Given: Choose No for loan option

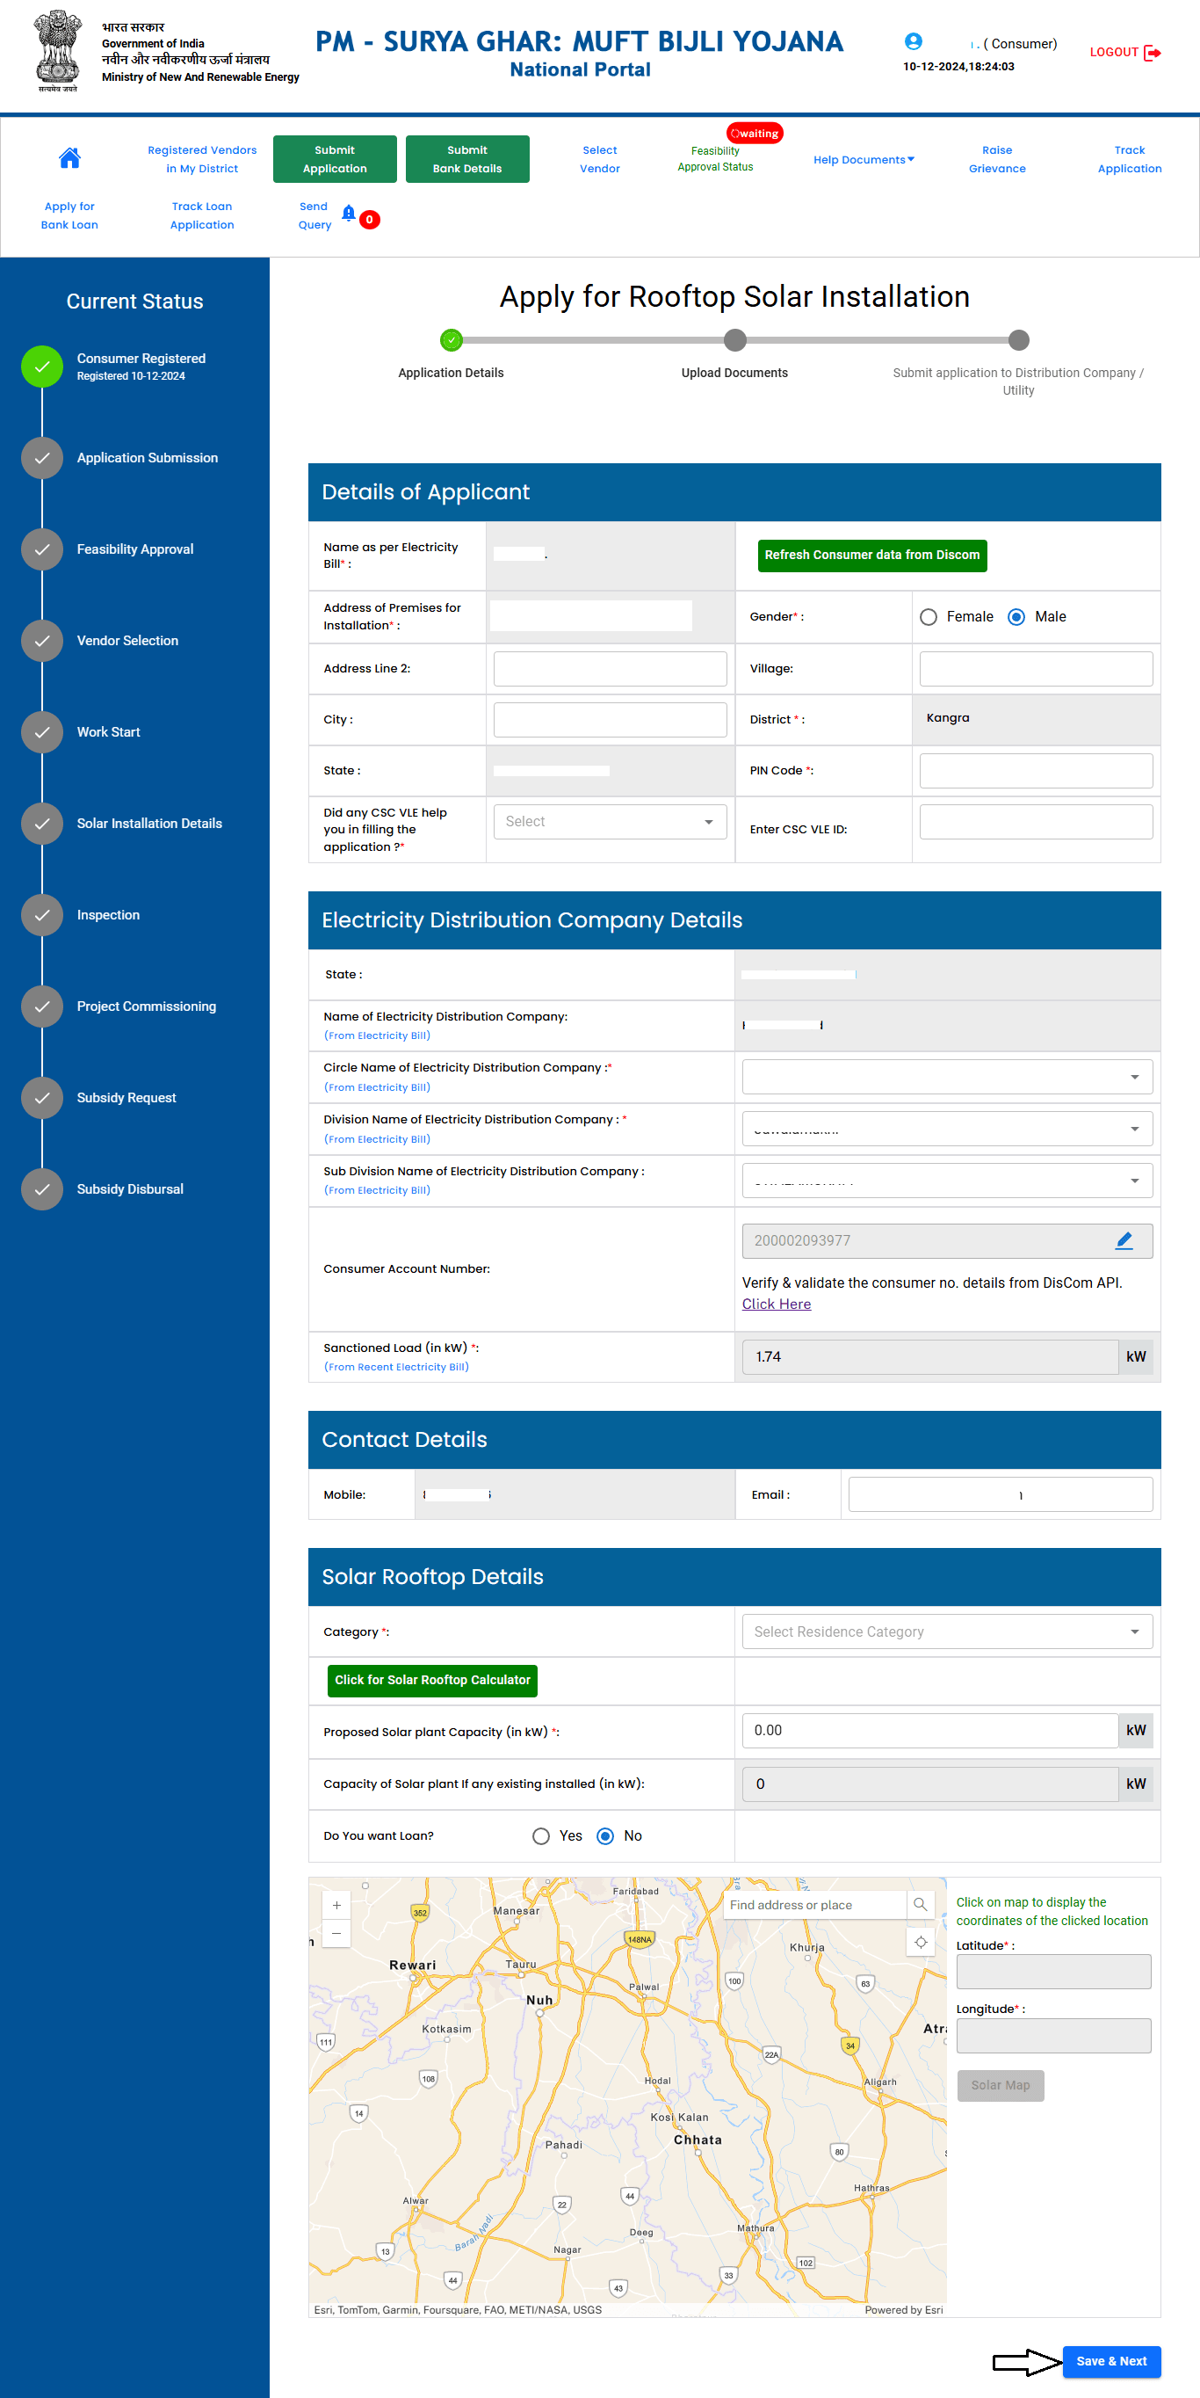Looking at the screenshot, I should [604, 1835].
